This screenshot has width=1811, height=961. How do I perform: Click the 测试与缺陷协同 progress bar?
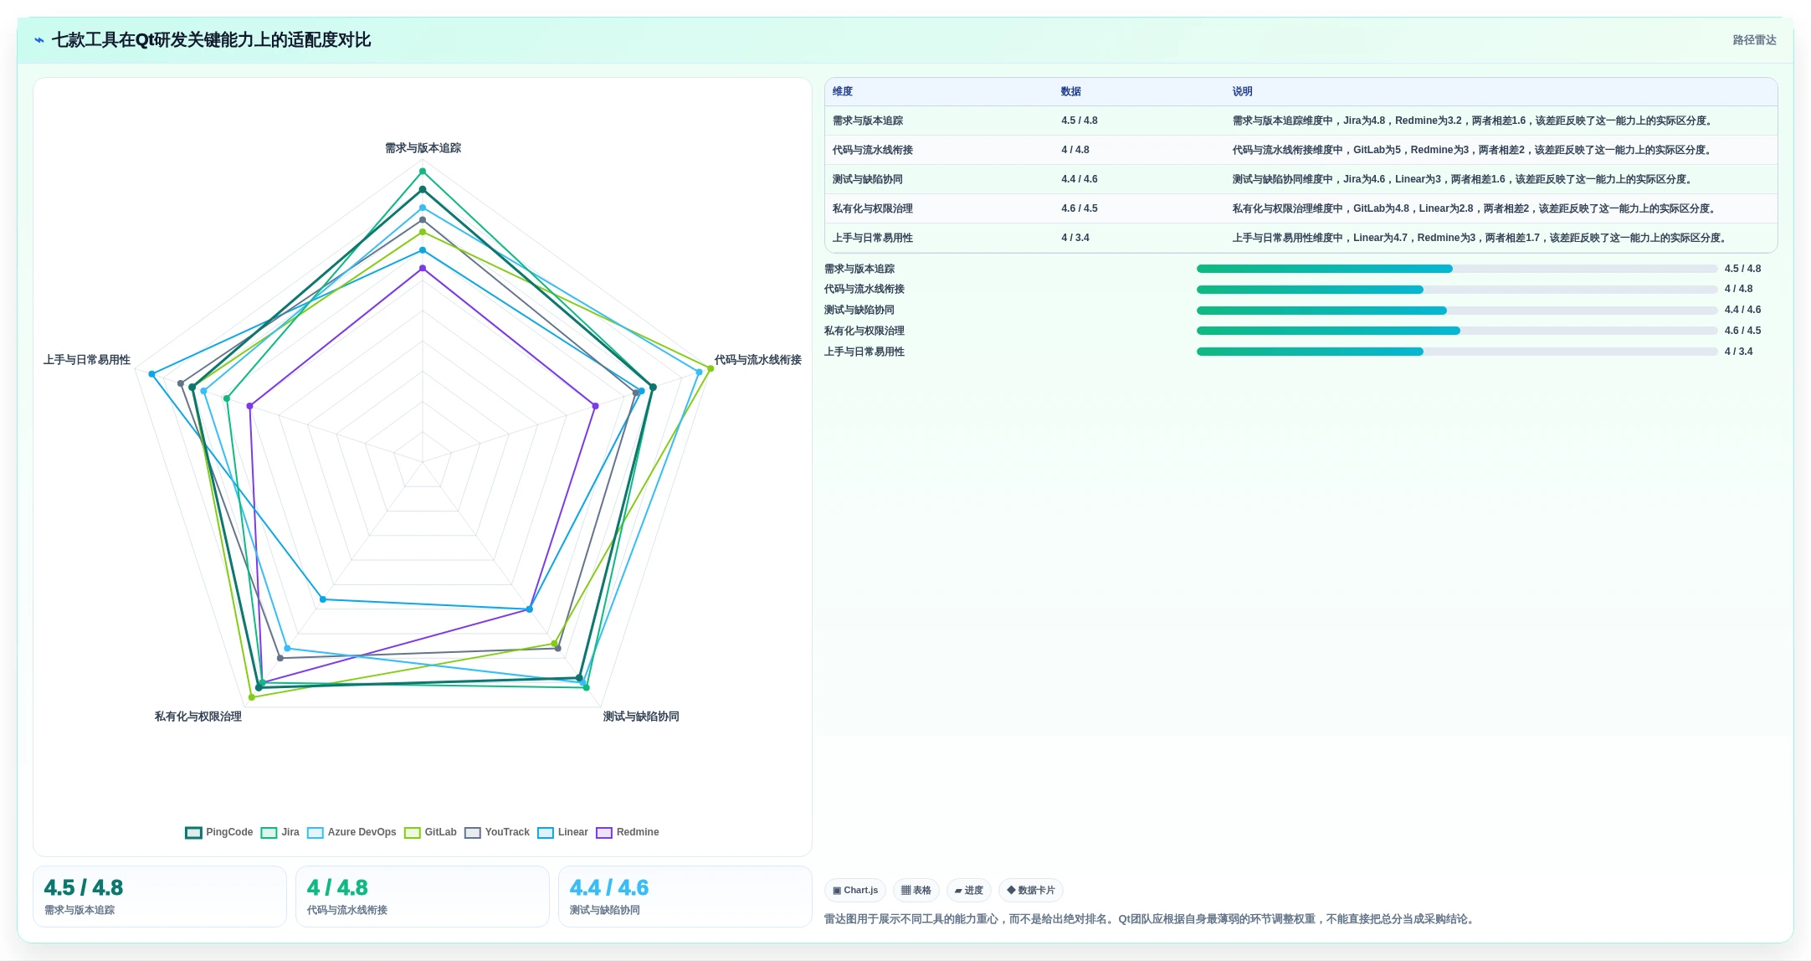(x=1457, y=311)
